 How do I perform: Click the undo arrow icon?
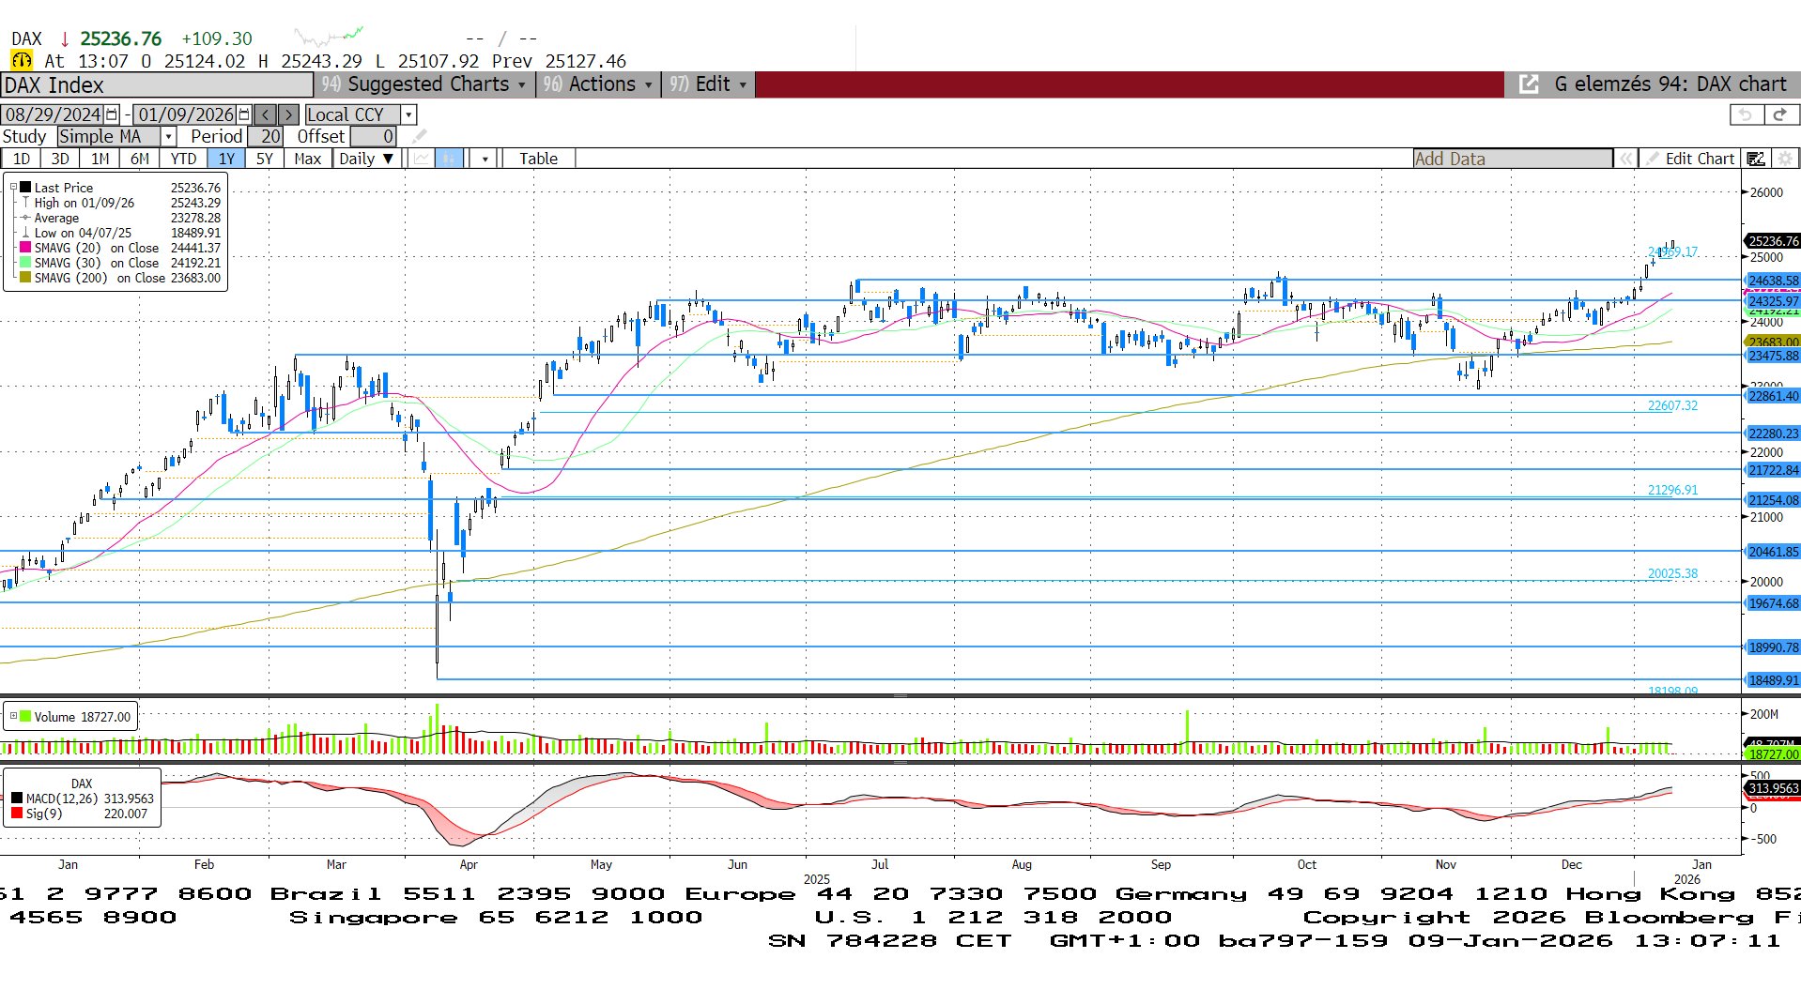(x=1746, y=114)
